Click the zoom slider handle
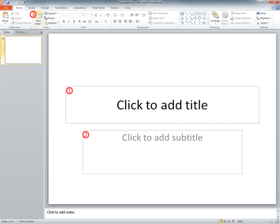 (259, 221)
